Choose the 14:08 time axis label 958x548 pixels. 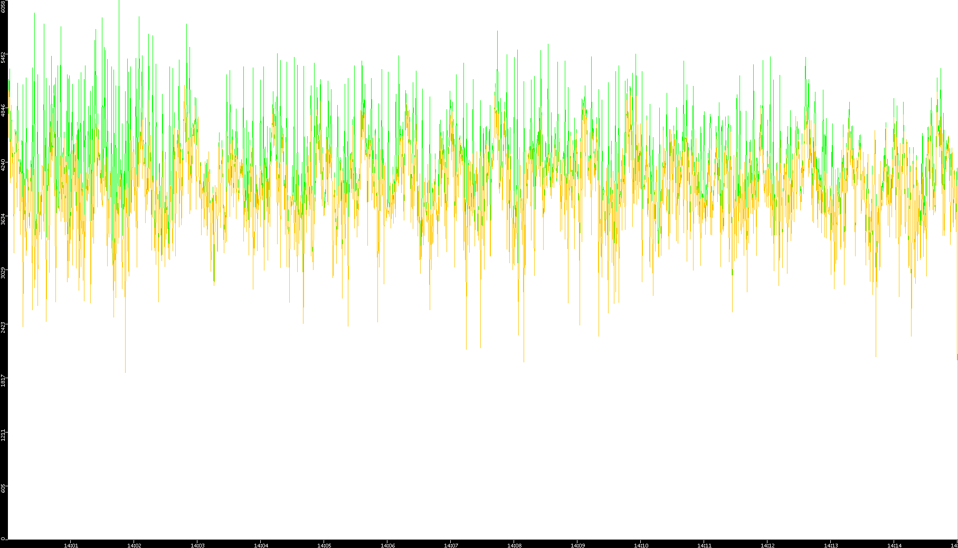coord(514,545)
